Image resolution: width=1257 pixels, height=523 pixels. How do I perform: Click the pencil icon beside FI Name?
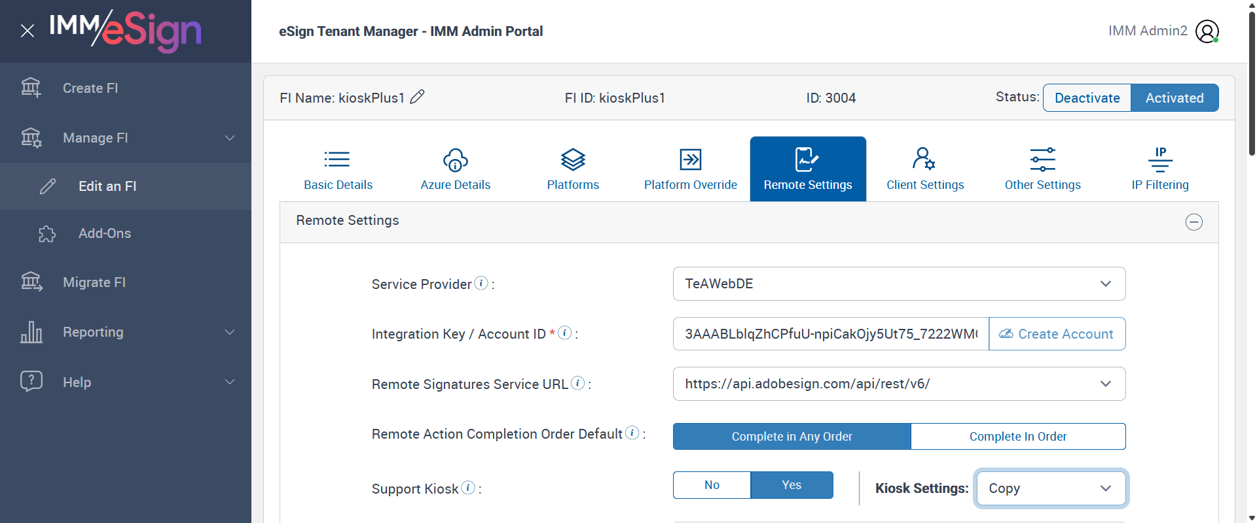[x=417, y=97]
